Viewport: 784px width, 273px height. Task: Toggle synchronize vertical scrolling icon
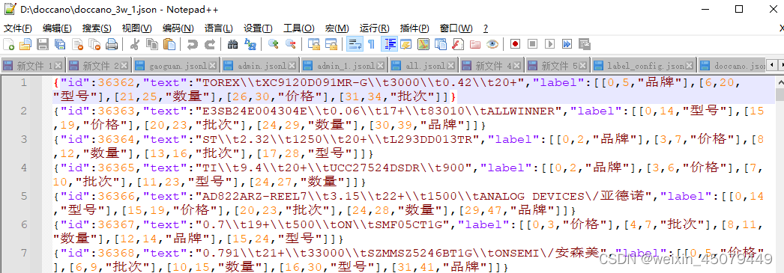coord(313,44)
